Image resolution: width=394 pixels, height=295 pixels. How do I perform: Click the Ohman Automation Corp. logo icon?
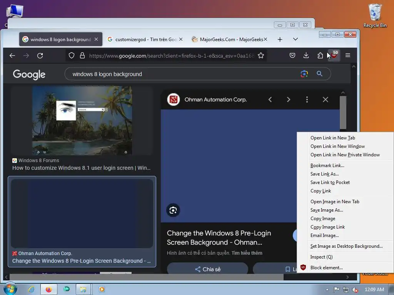(174, 99)
